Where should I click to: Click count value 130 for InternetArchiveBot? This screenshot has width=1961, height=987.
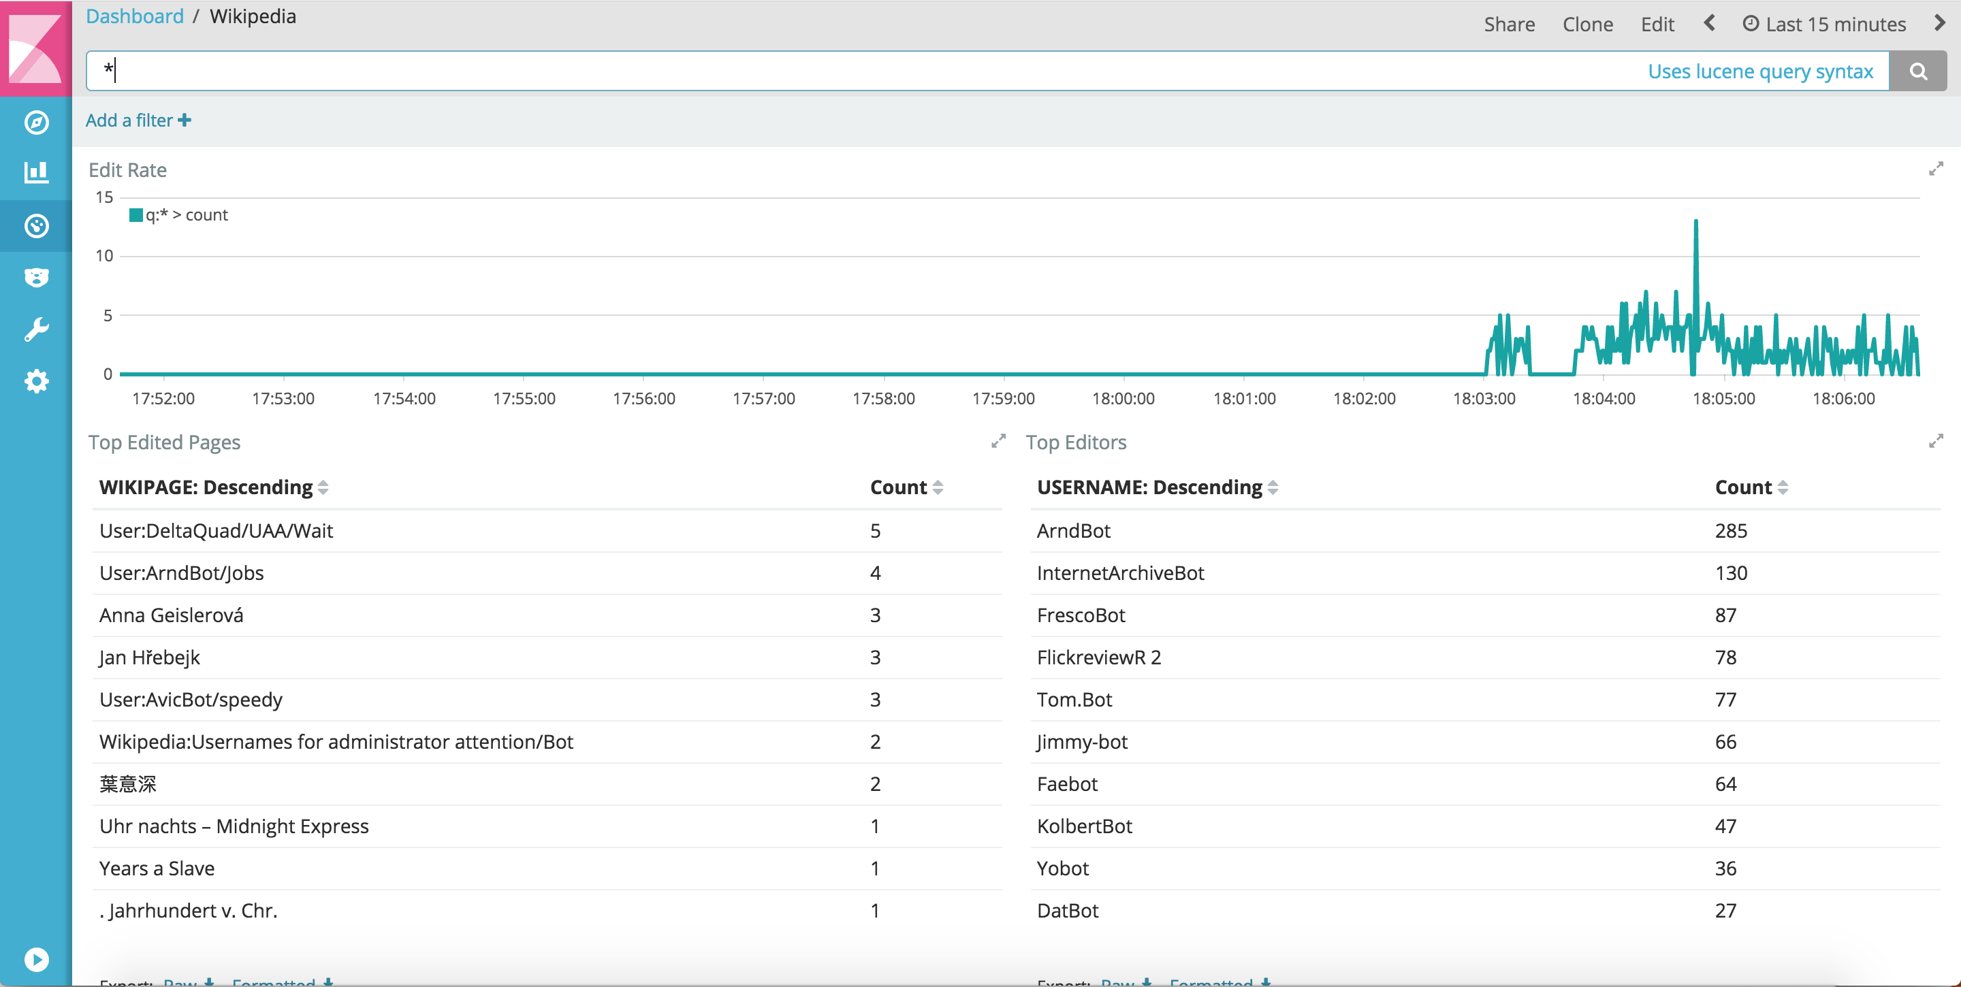[x=1730, y=573]
